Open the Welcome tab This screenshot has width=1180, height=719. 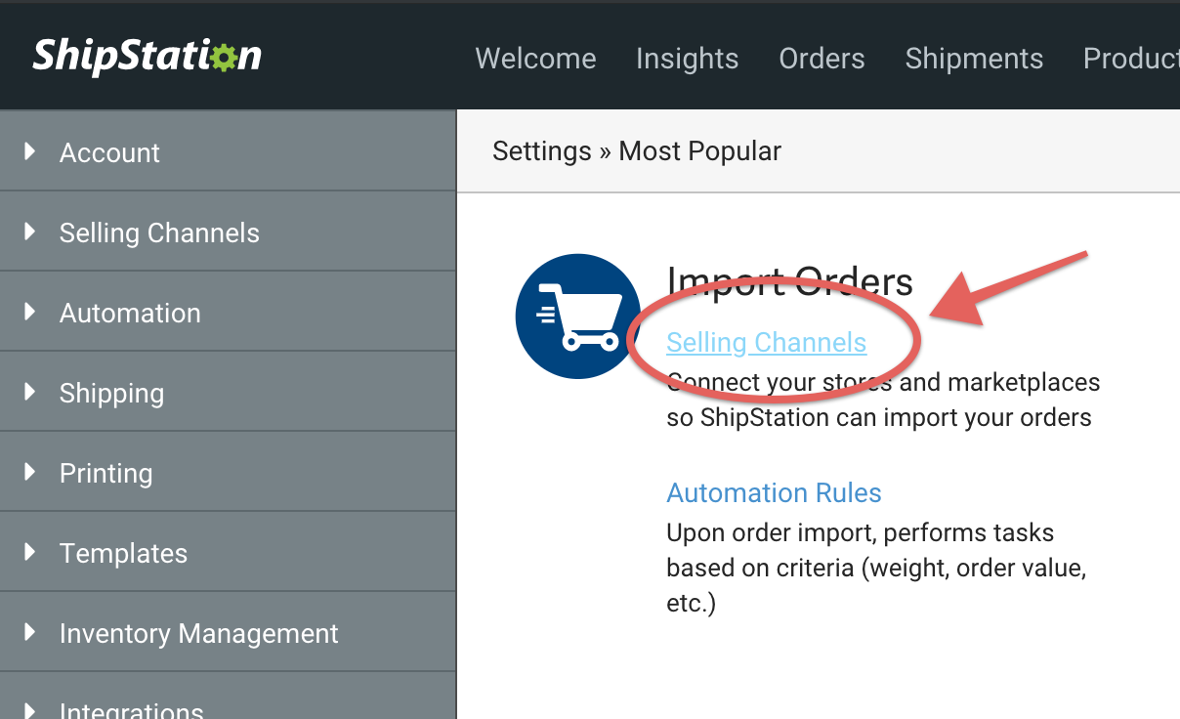tap(535, 59)
